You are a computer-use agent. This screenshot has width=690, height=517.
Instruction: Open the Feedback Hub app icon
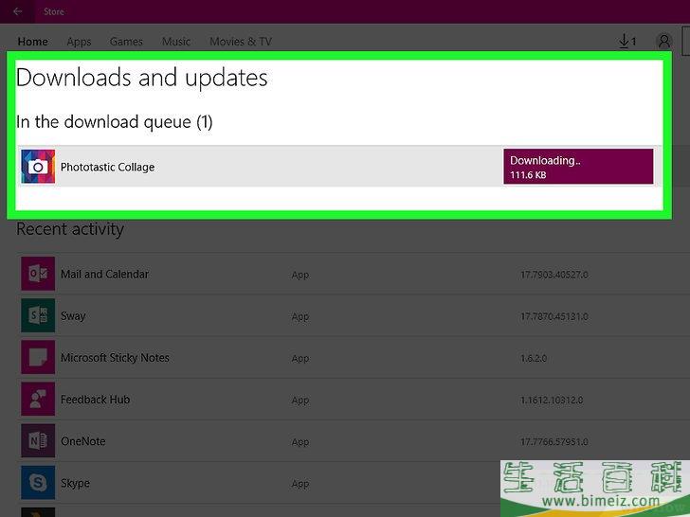(38, 399)
